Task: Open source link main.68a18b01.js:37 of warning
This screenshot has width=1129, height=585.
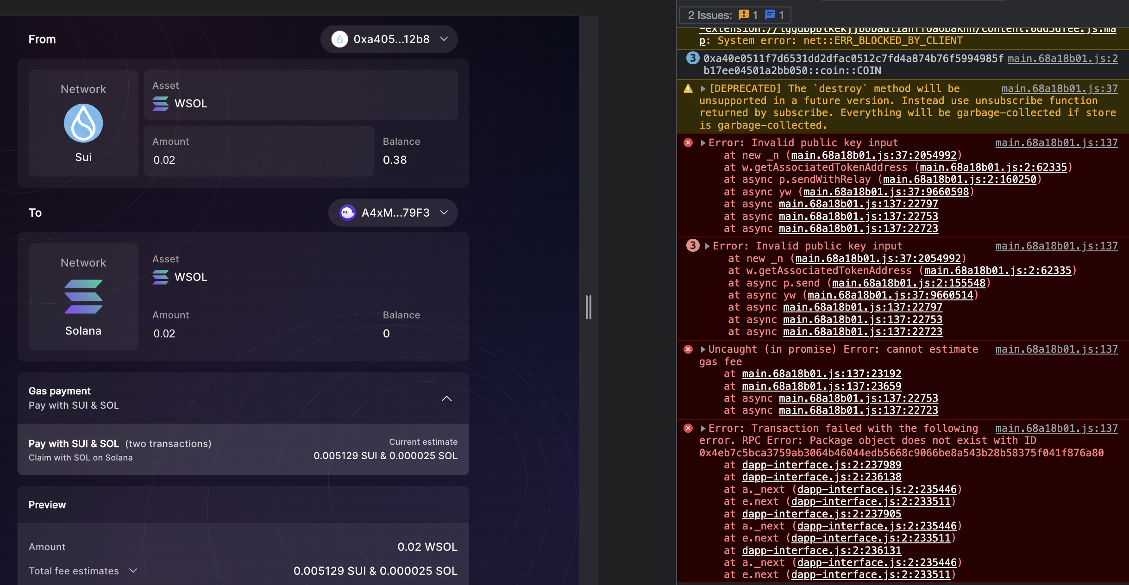Action: [x=1060, y=89]
